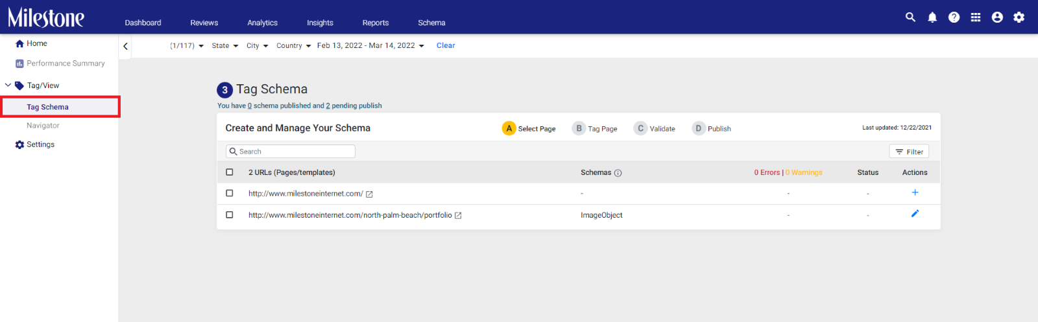Collapse the Tag/View tree chevron
The image size is (1038, 322).
[x=8, y=85]
